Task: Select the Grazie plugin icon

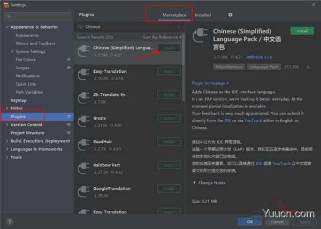Action: pyautogui.click(x=84, y=121)
